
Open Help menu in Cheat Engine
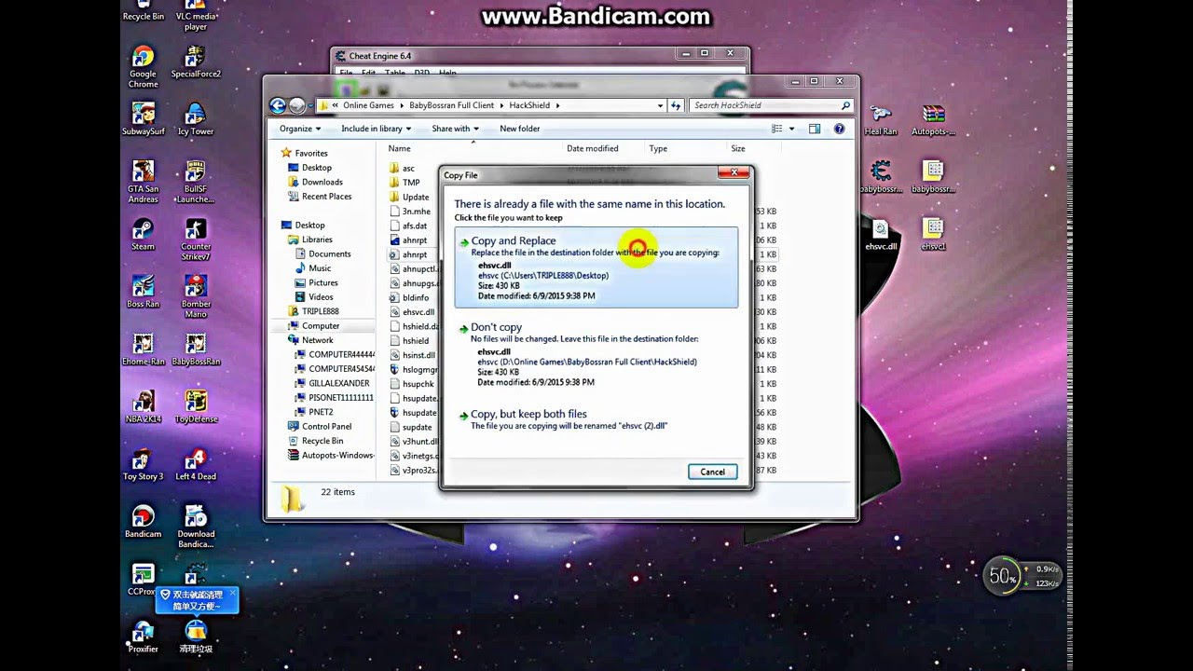447,73
